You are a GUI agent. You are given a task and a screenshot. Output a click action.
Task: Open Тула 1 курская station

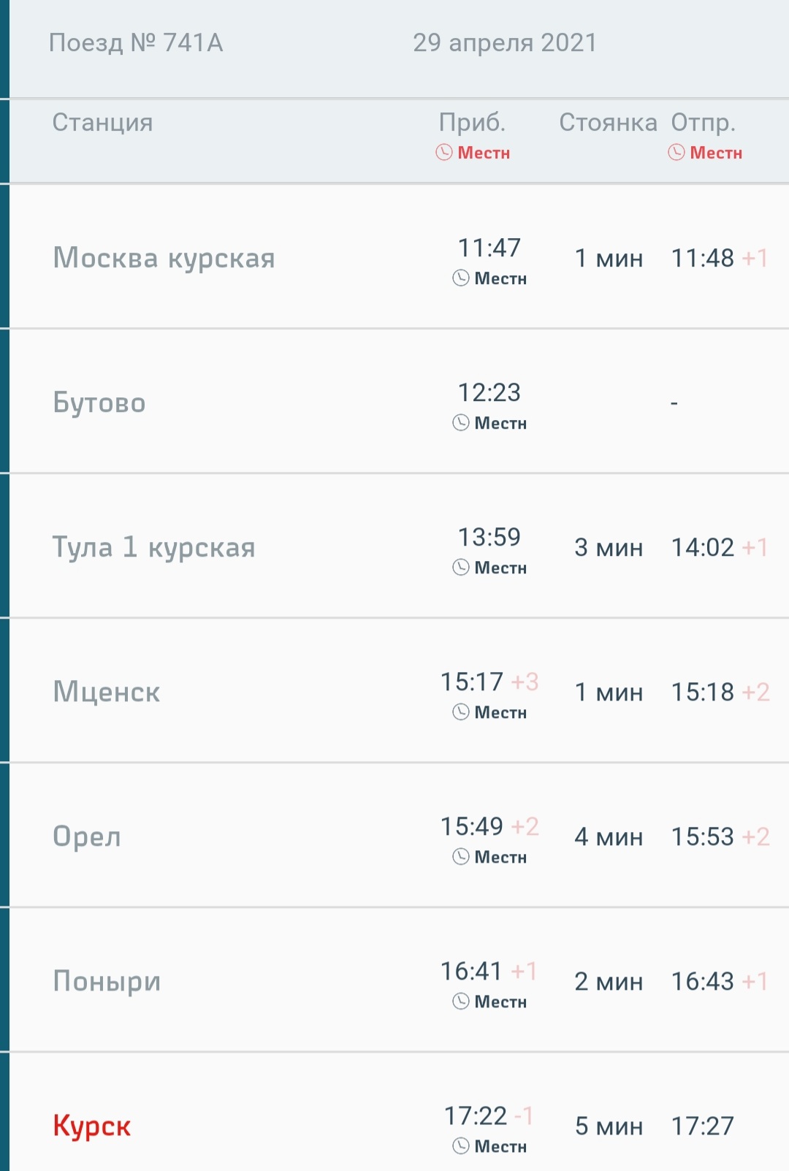(x=153, y=547)
